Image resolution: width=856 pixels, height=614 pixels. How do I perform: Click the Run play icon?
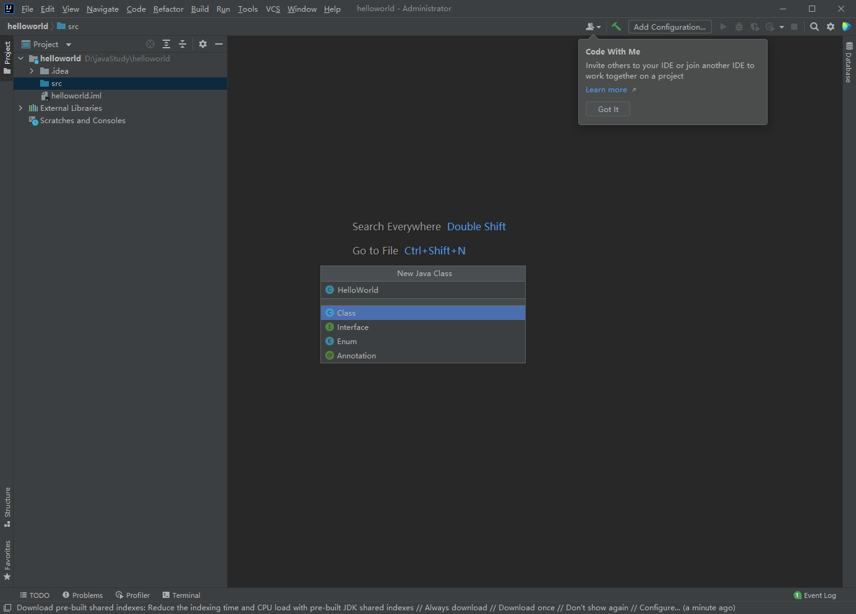723,27
